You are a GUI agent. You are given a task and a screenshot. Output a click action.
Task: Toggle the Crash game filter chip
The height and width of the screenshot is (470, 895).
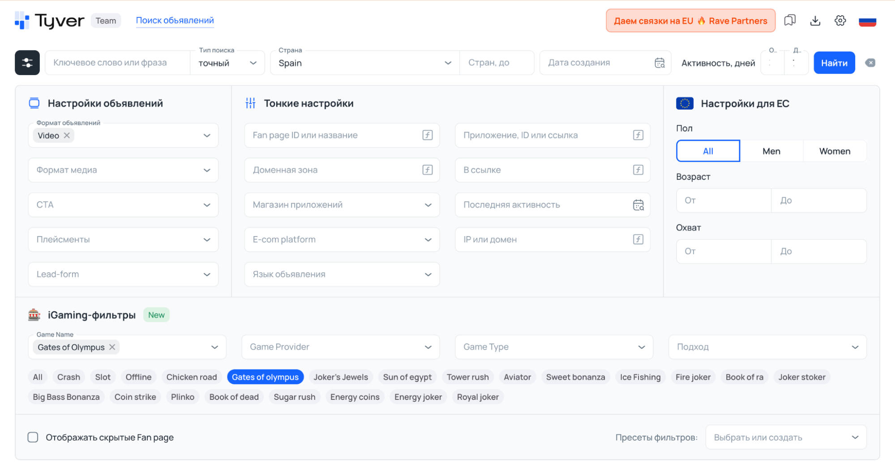(69, 377)
